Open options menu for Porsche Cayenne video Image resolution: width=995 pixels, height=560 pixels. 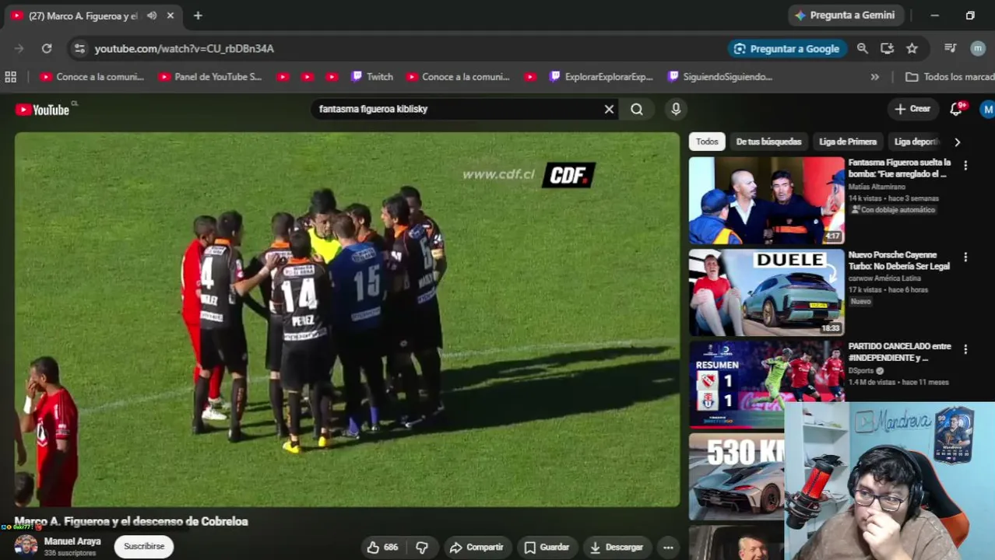coord(965,257)
